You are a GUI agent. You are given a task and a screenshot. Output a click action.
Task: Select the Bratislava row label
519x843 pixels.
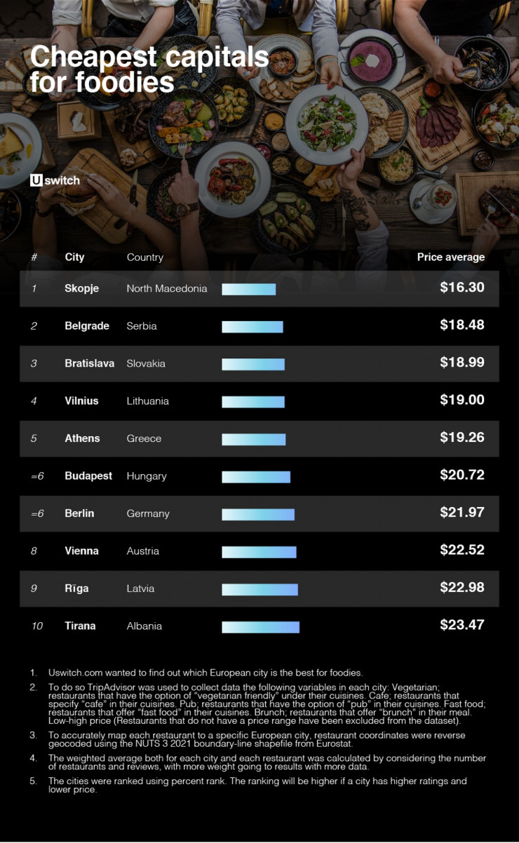point(89,363)
